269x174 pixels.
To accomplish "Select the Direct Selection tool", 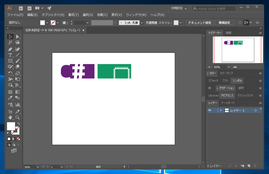I will coord(18,37).
